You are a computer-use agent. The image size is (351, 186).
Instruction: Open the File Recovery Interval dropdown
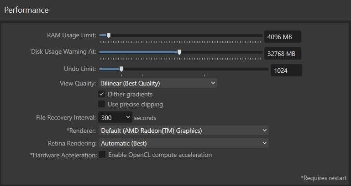click(x=115, y=117)
